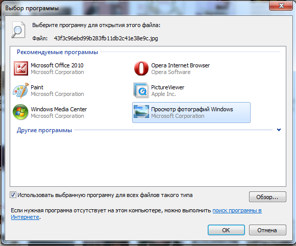Choose the PictureViewer QuickTime icon
This screenshot has height=246, width=296.
pos(141,90)
